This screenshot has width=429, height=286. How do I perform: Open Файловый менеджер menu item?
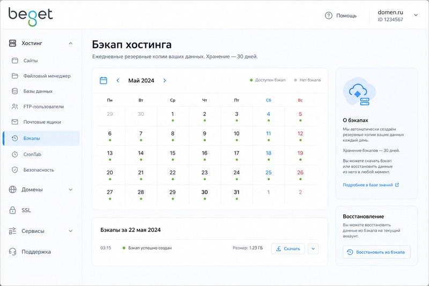tap(47, 76)
